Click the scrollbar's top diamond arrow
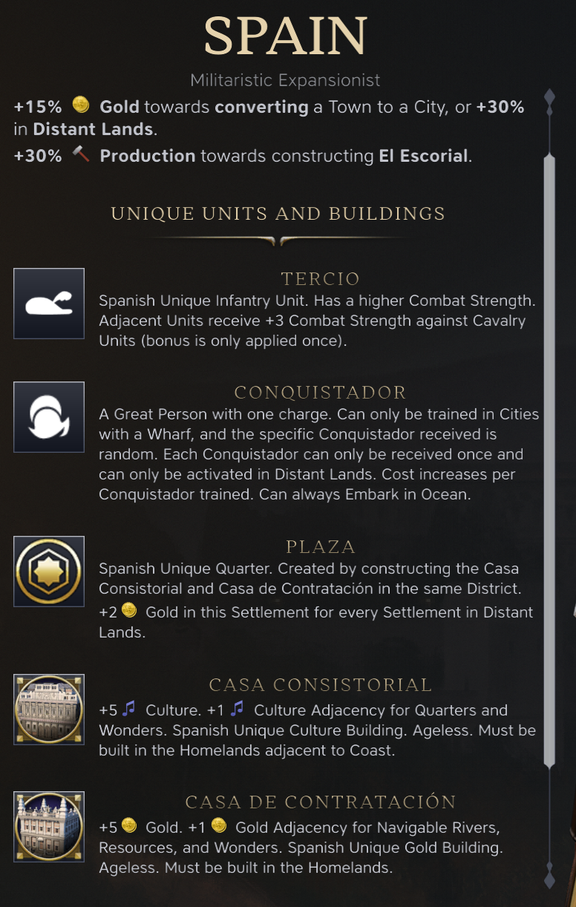 coord(549,101)
